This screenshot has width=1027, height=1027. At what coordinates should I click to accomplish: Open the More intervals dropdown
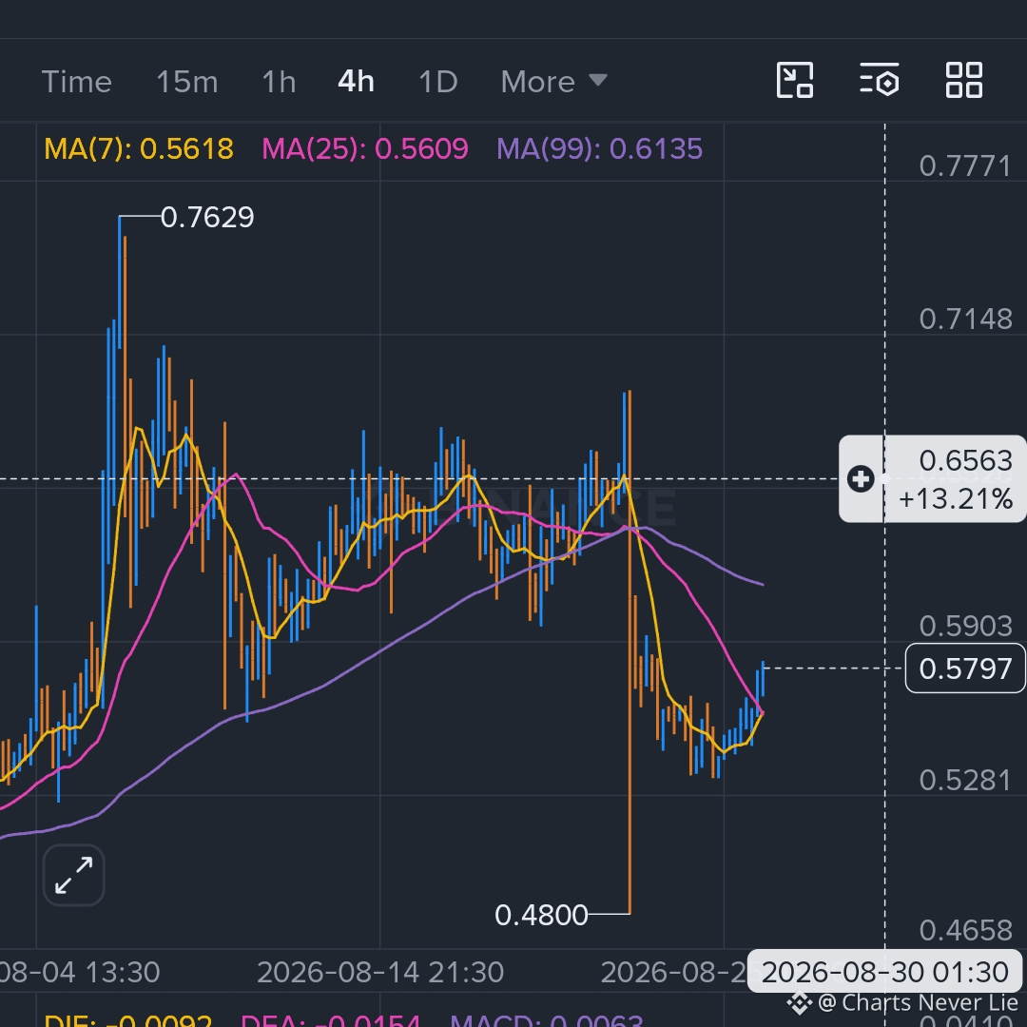click(554, 82)
